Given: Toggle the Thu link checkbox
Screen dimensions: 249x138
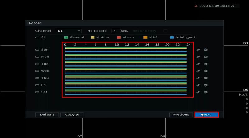Looking at the screenshot, I should (37, 78).
